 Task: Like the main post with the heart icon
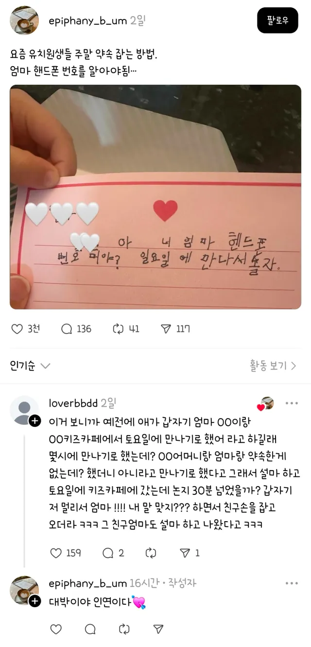point(17,329)
